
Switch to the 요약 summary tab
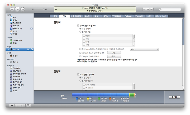pos(55,16)
